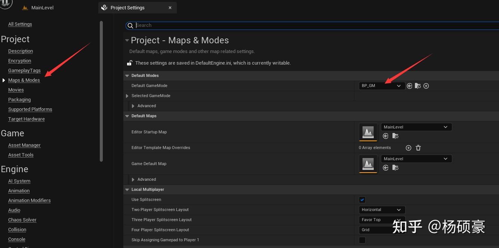Use selected asset for Game Default Map

pos(386,168)
